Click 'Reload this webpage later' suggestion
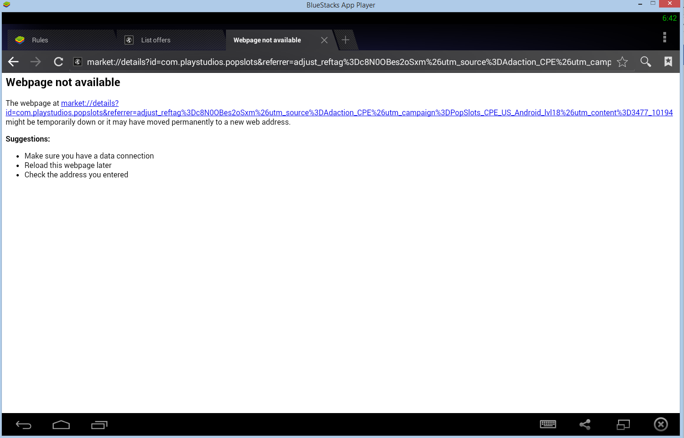 [x=68, y=166]
